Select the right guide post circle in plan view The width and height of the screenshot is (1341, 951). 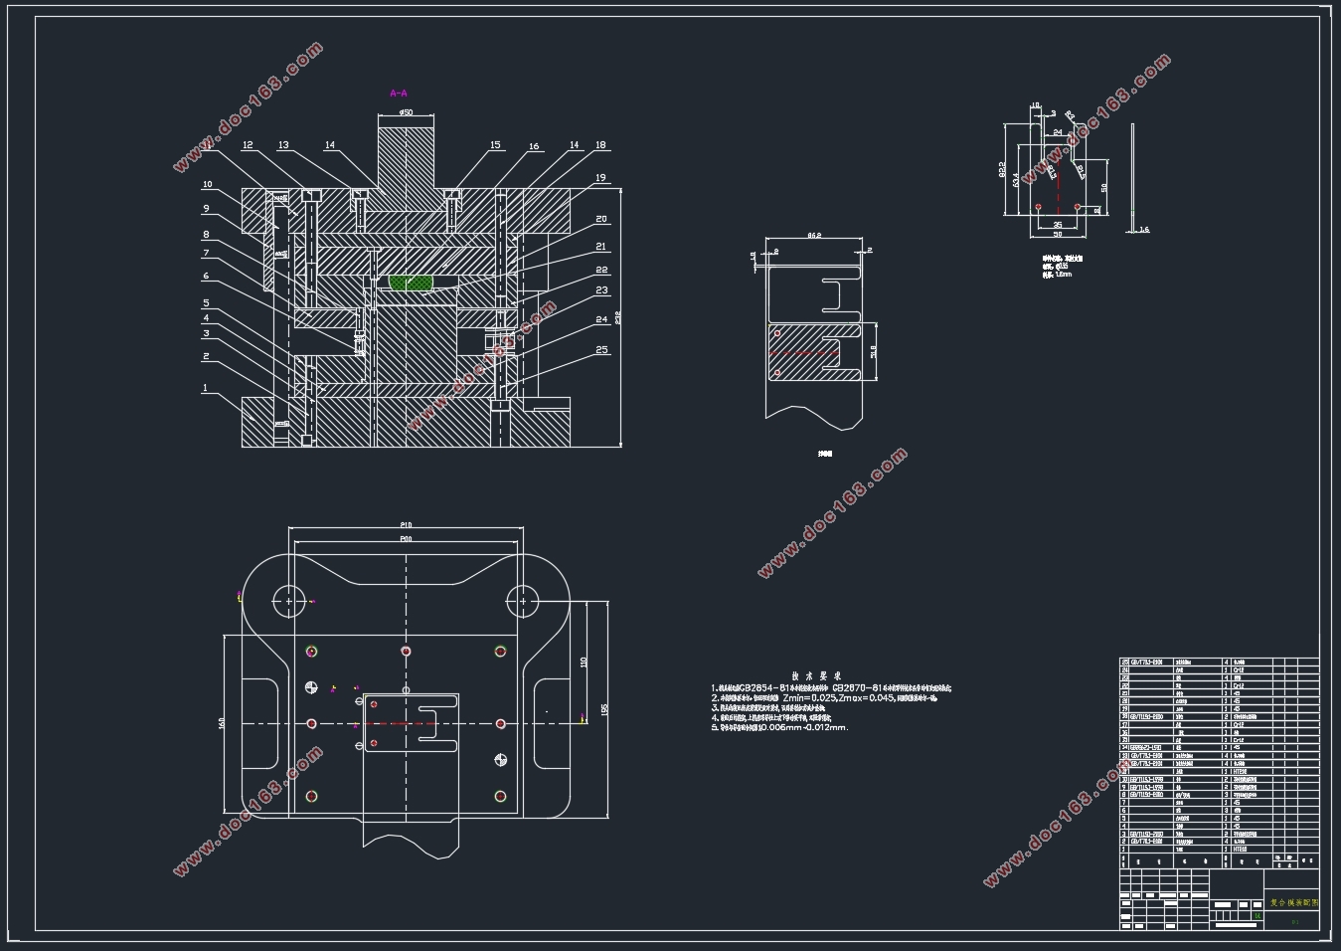(x=522, y=601)
